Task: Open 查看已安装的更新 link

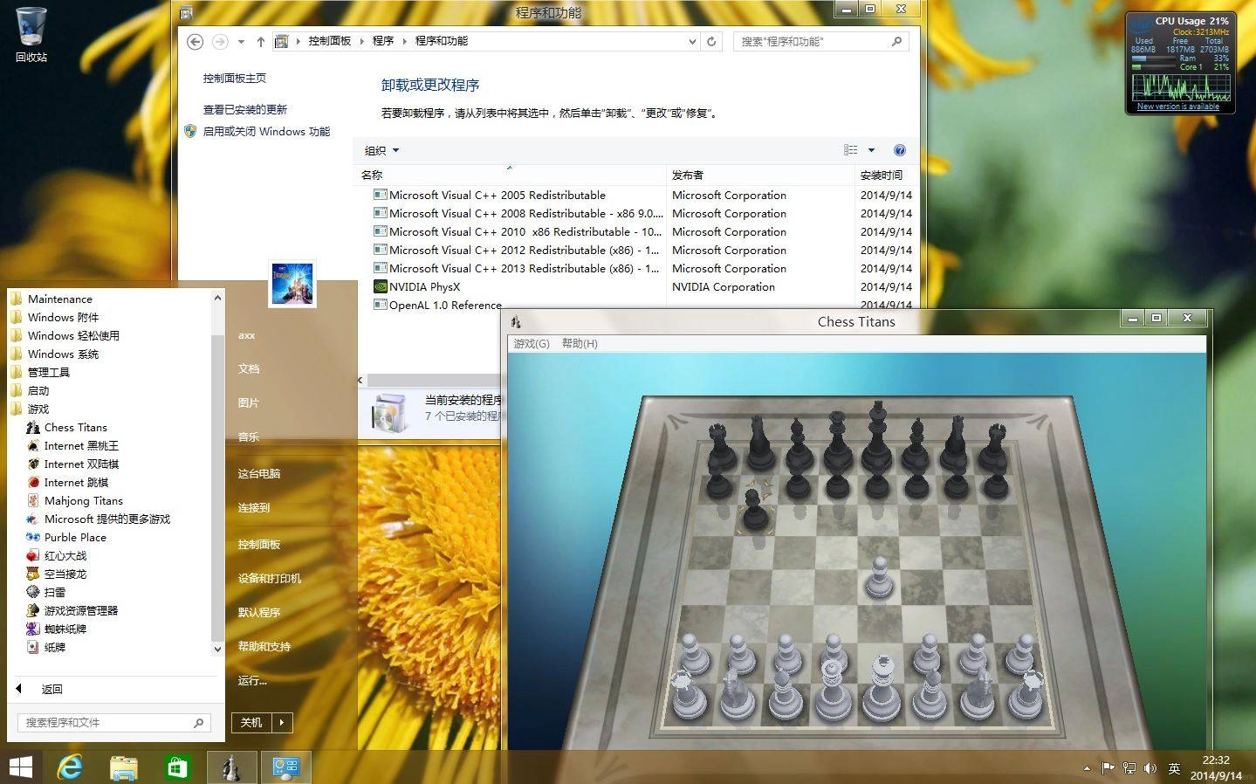Action: point(245,109)
